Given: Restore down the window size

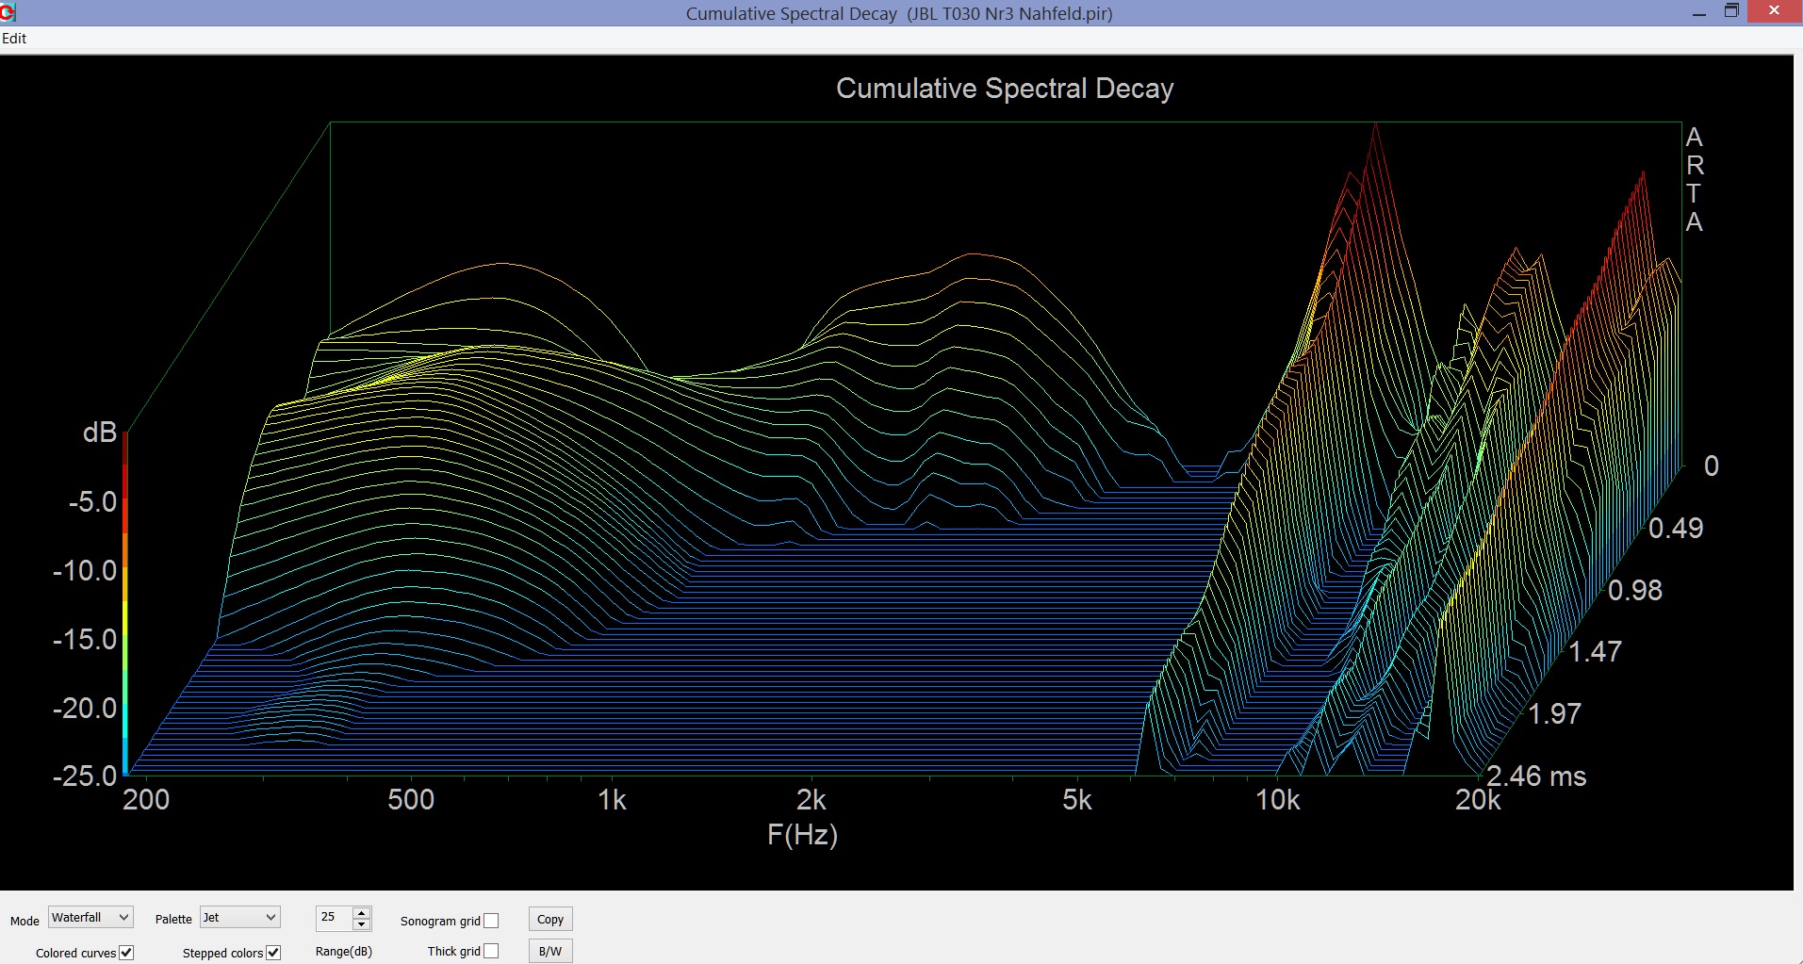Looking at the screenshot, I should click(1731, 11).
